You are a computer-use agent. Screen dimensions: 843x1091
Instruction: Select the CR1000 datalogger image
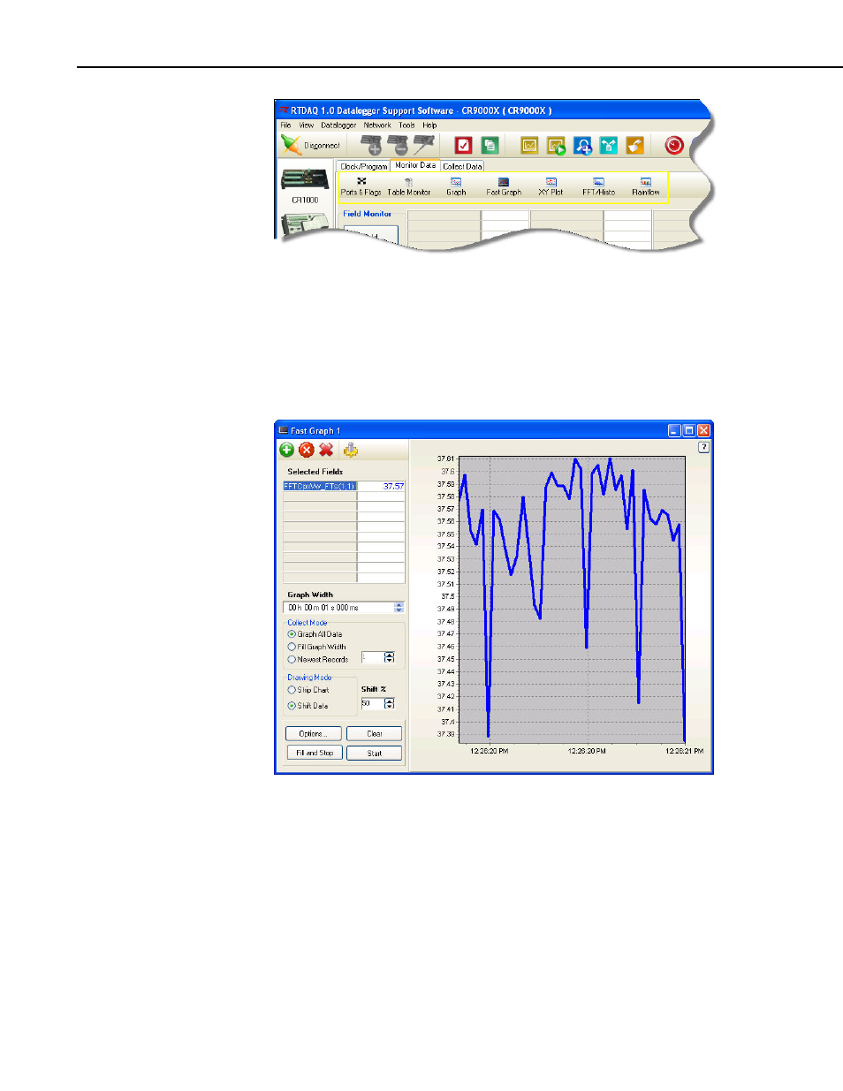[305, 179]
